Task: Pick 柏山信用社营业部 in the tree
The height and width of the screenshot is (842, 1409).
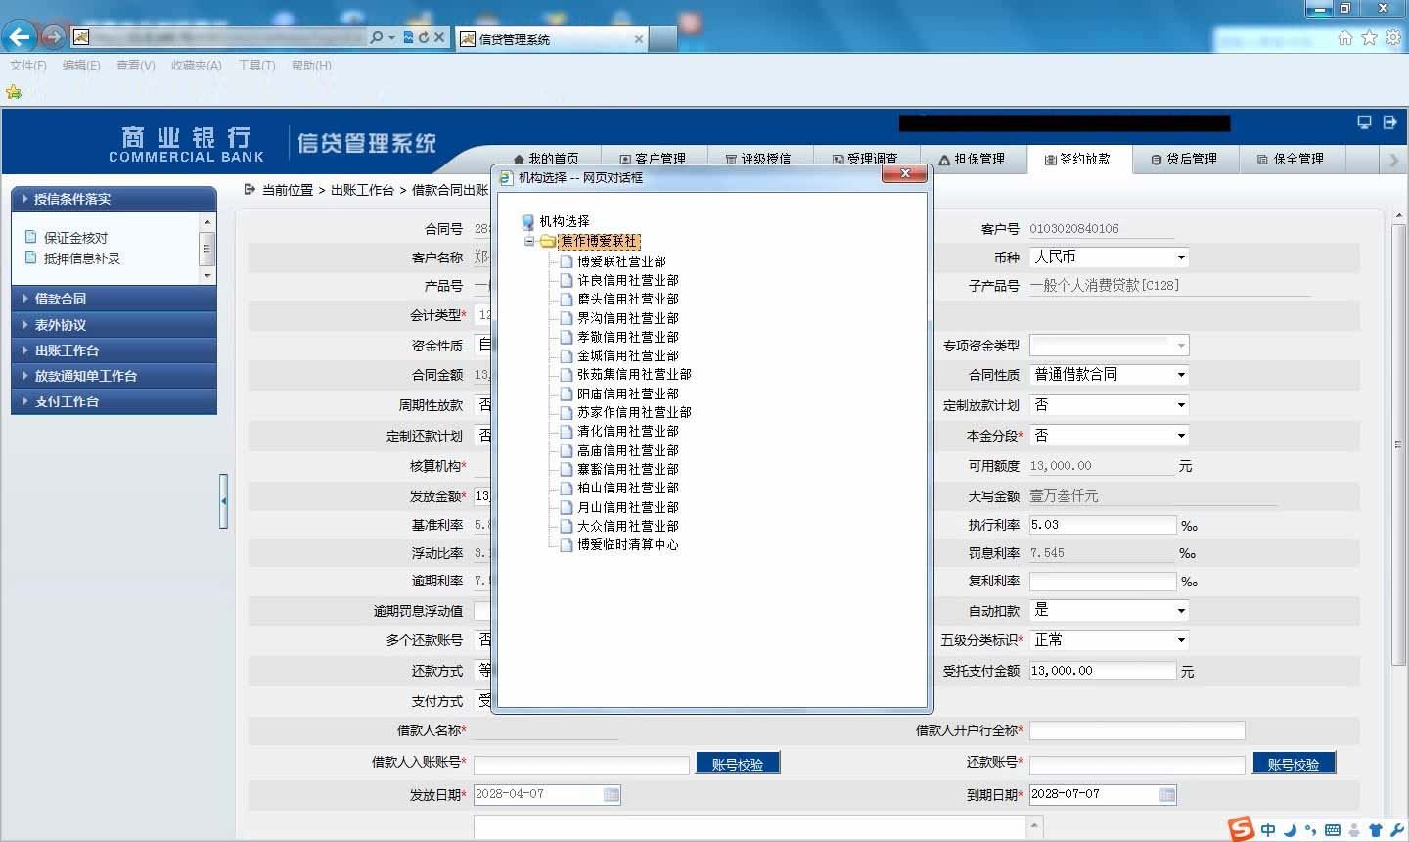Action: (x=627, y=488)
